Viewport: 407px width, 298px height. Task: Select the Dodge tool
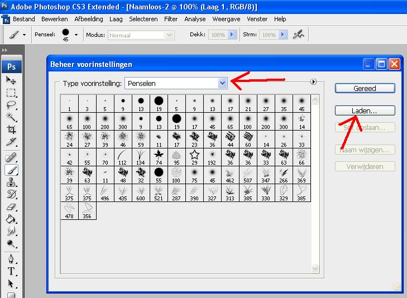(11, 243)
